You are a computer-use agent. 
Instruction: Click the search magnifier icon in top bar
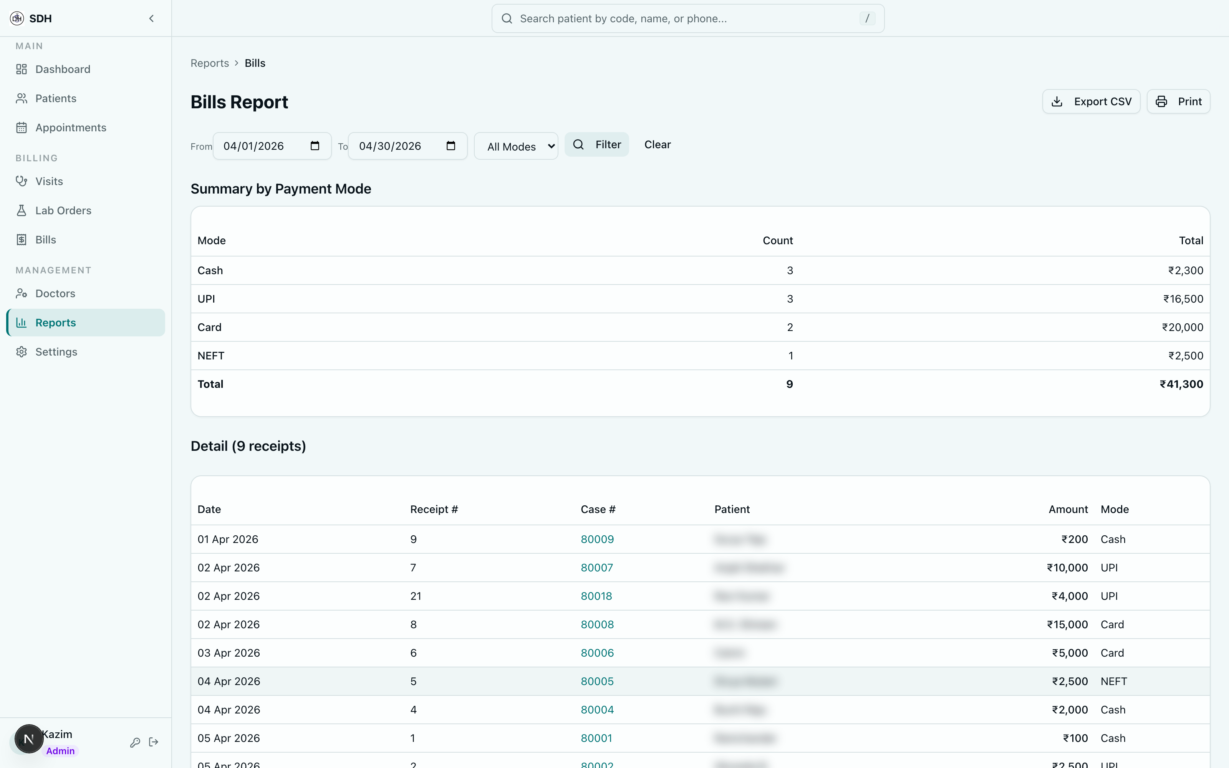tap(507, 19)
